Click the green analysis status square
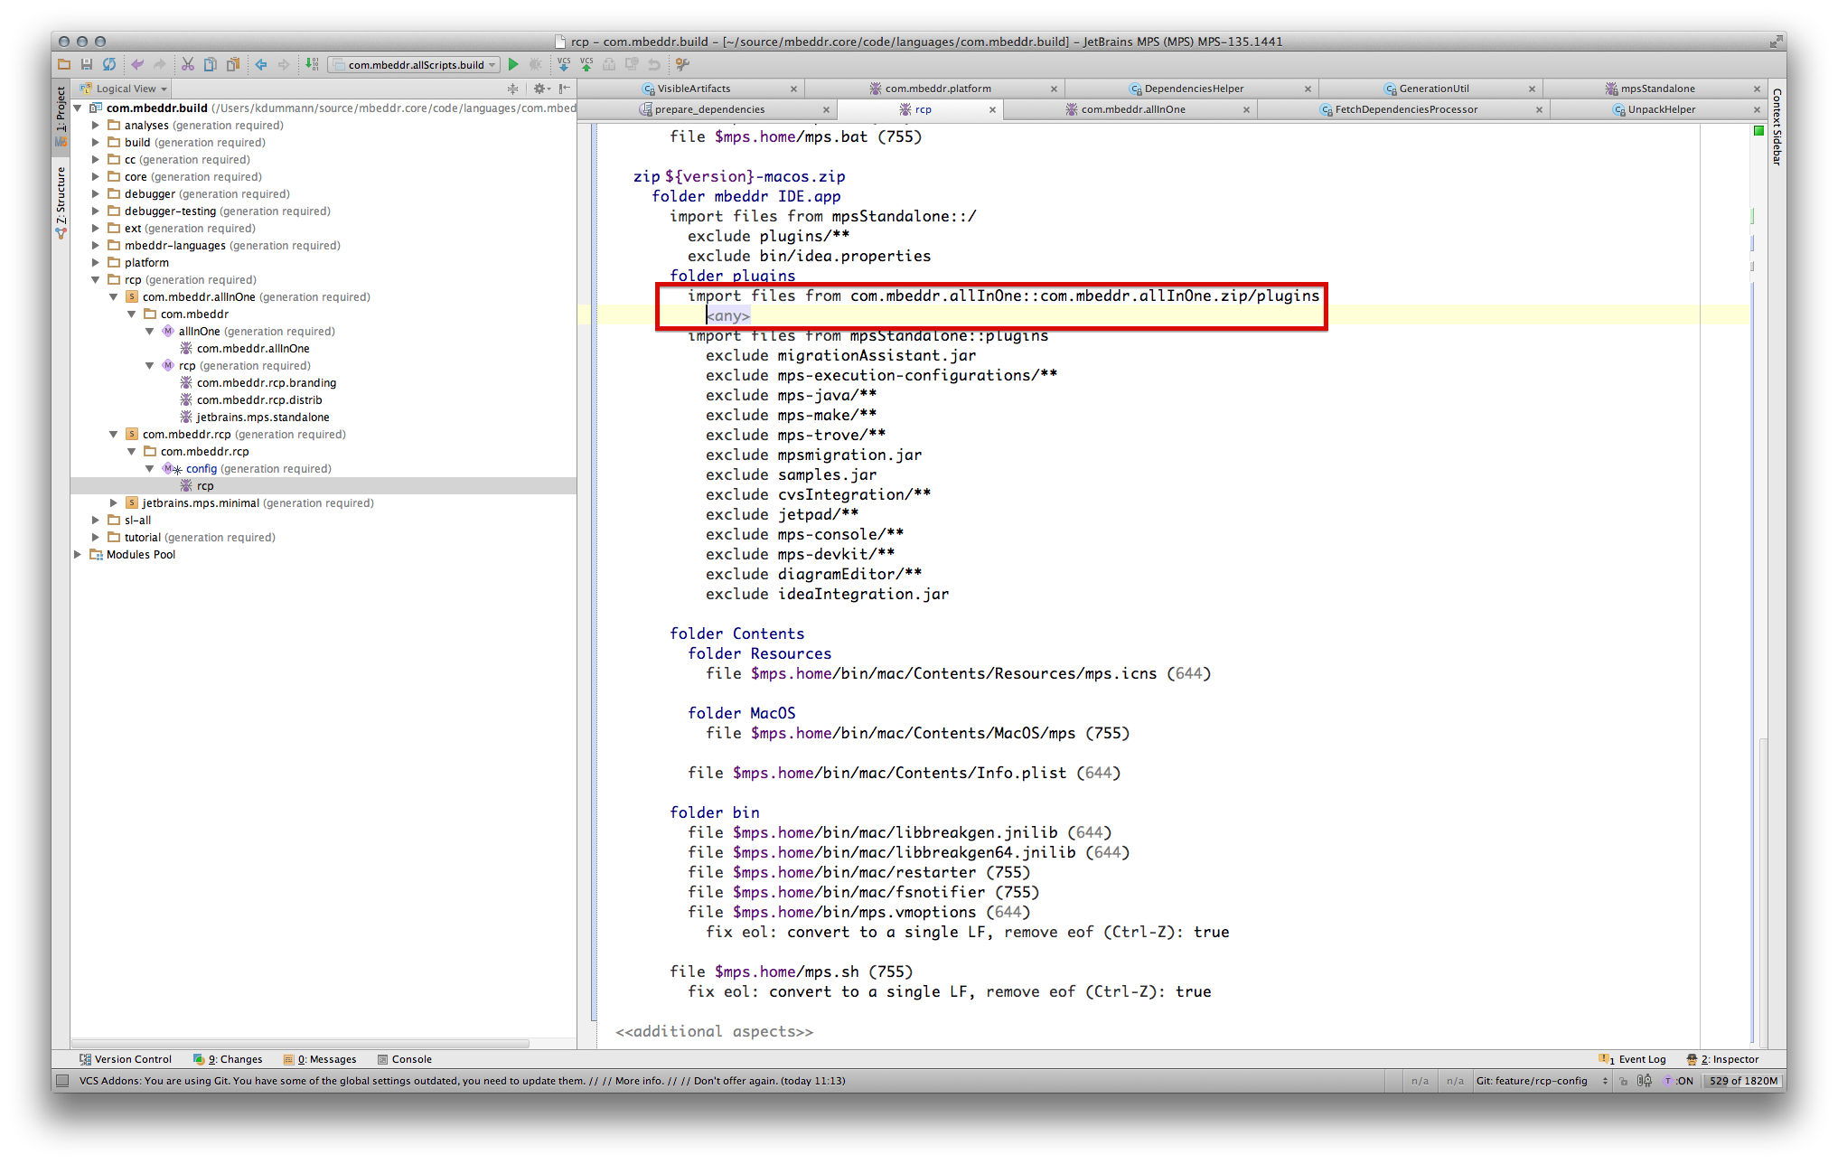Image resolution: width=1838 pixels, height=1164 pixels. coord(1758,131)
